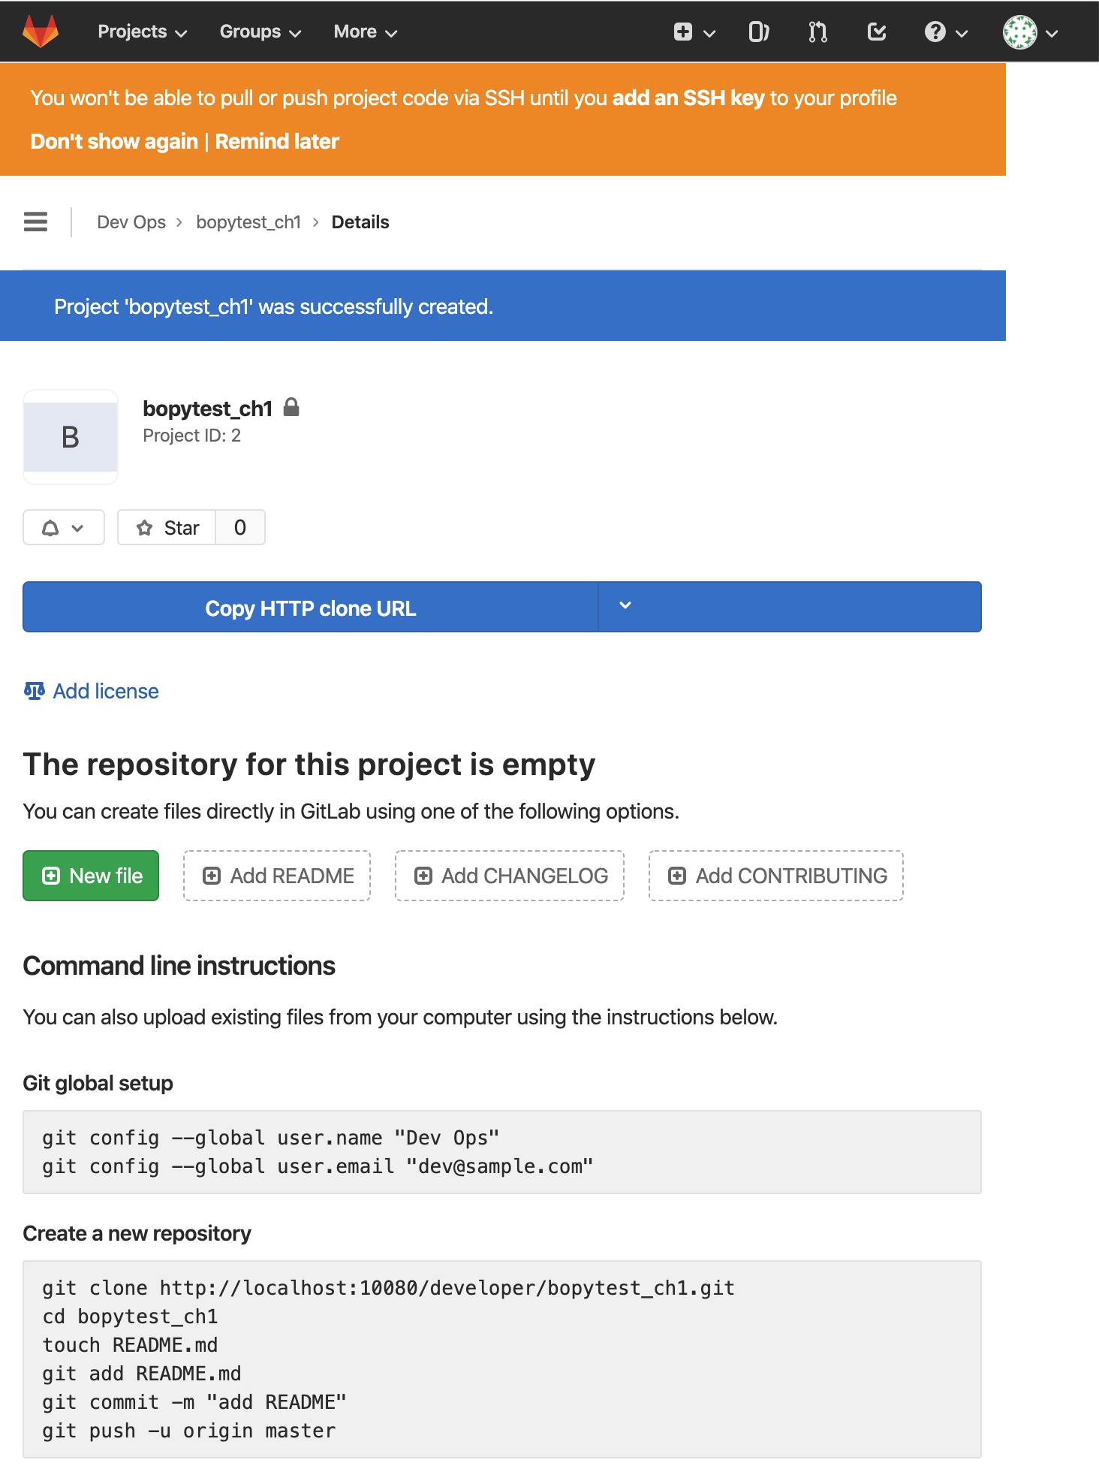The image size is (1099, 1484).
Task: Open the plus new item dropdown
Action: click(694, 32)
